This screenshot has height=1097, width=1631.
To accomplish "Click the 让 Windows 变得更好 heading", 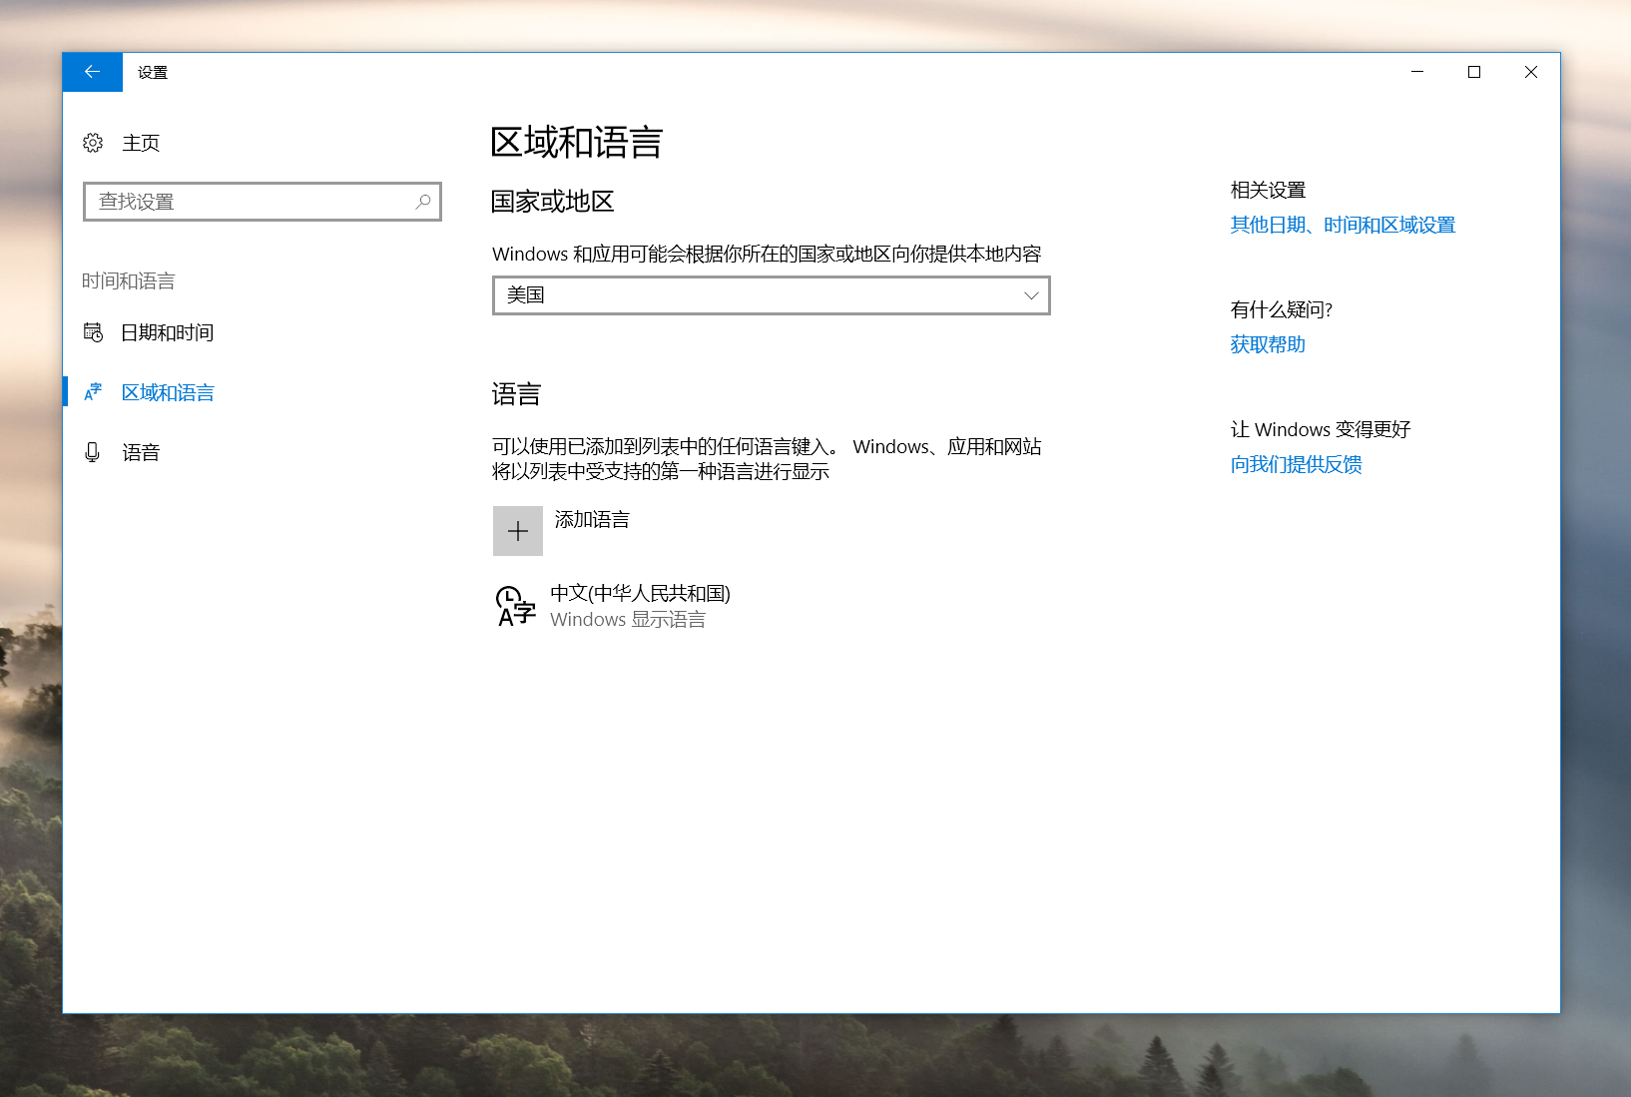I will pyautogui.click(x=1321, y=429).
